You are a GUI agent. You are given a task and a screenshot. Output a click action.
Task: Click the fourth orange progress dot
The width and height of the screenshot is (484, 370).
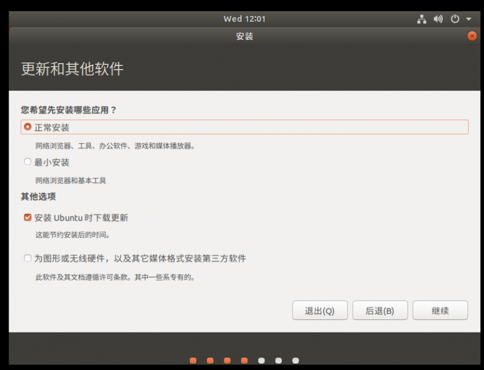[244, 360]
